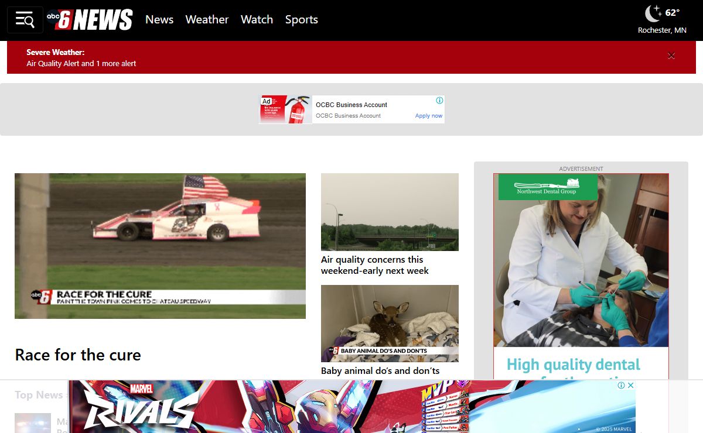The width and height of the screenshot is (703, 433).
Task: Click Apply now on OCBC ad
Action: click(x=429, y=116)
